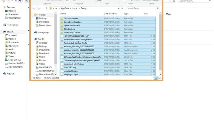This screenshot has height=120, width=214.
Task: Select assistant_installer_20200319182201 file
Action: point(108,50)
